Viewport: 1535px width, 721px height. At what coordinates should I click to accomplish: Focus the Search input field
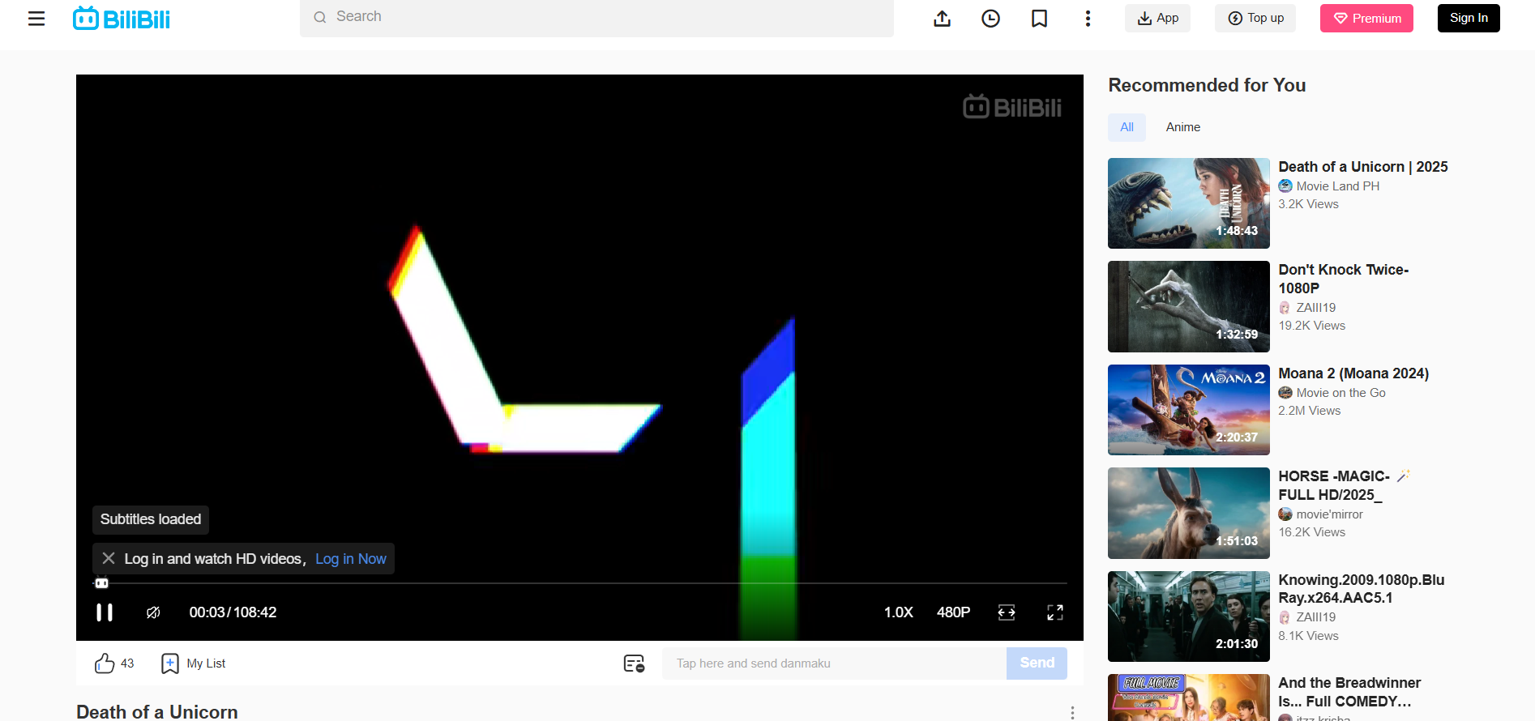(x=596, y=17)
